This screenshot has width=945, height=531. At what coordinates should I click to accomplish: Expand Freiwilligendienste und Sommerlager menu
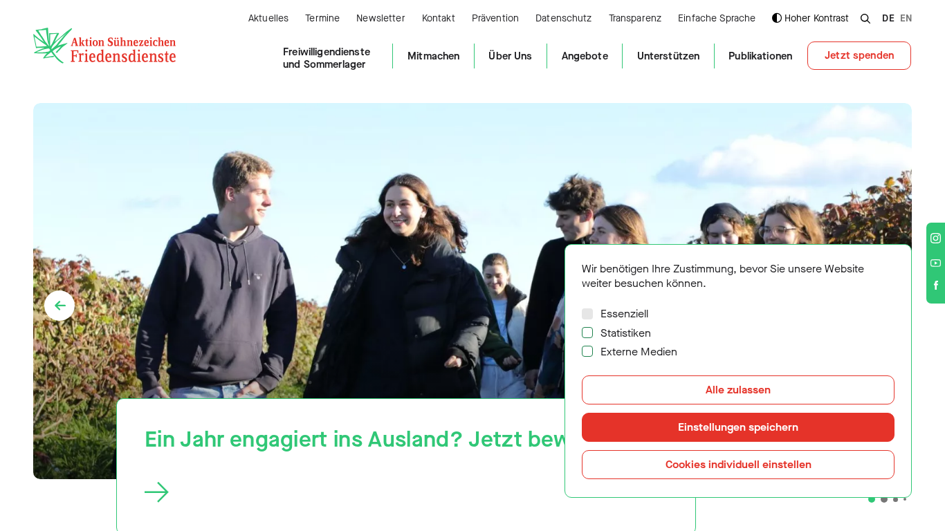[327, 58]
